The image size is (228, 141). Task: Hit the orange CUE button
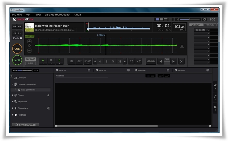tap(17, 49)
